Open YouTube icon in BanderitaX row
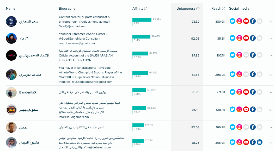Screen dimensions: 275x151 (x=246, y=92)
